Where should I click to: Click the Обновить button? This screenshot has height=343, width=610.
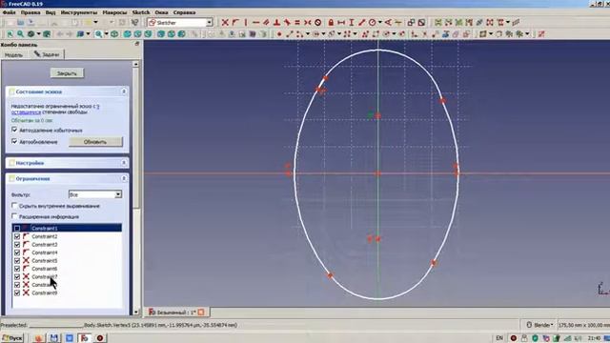(x=95, y=142)
